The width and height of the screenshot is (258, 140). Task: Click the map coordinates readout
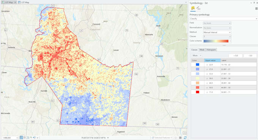point(93,138)
